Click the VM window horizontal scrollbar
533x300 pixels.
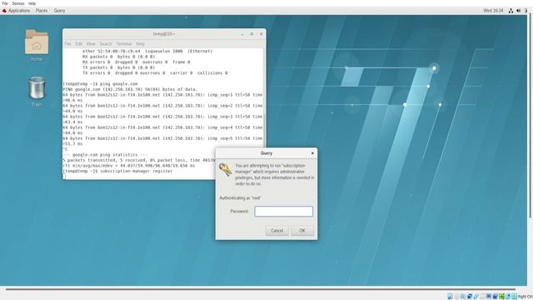(x=260, y=289)
